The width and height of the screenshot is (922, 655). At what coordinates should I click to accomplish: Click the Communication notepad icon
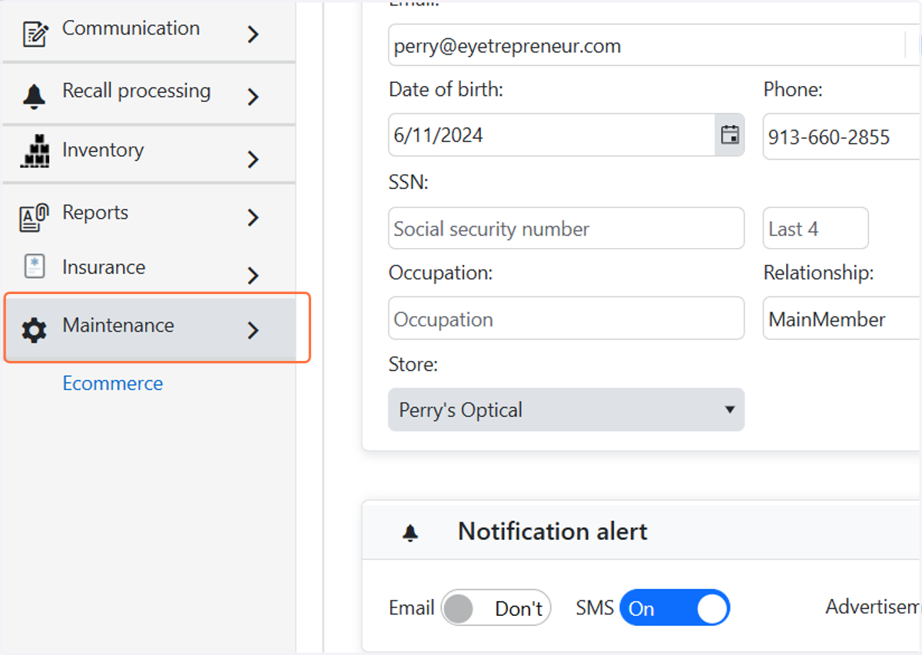35,34
